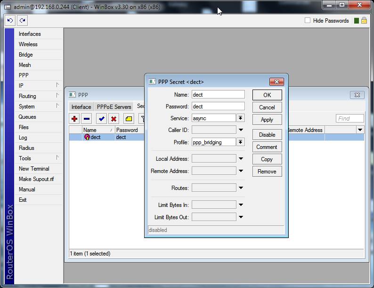Open the Profile dropdown showing ppp_bridging

pos(240,142)
